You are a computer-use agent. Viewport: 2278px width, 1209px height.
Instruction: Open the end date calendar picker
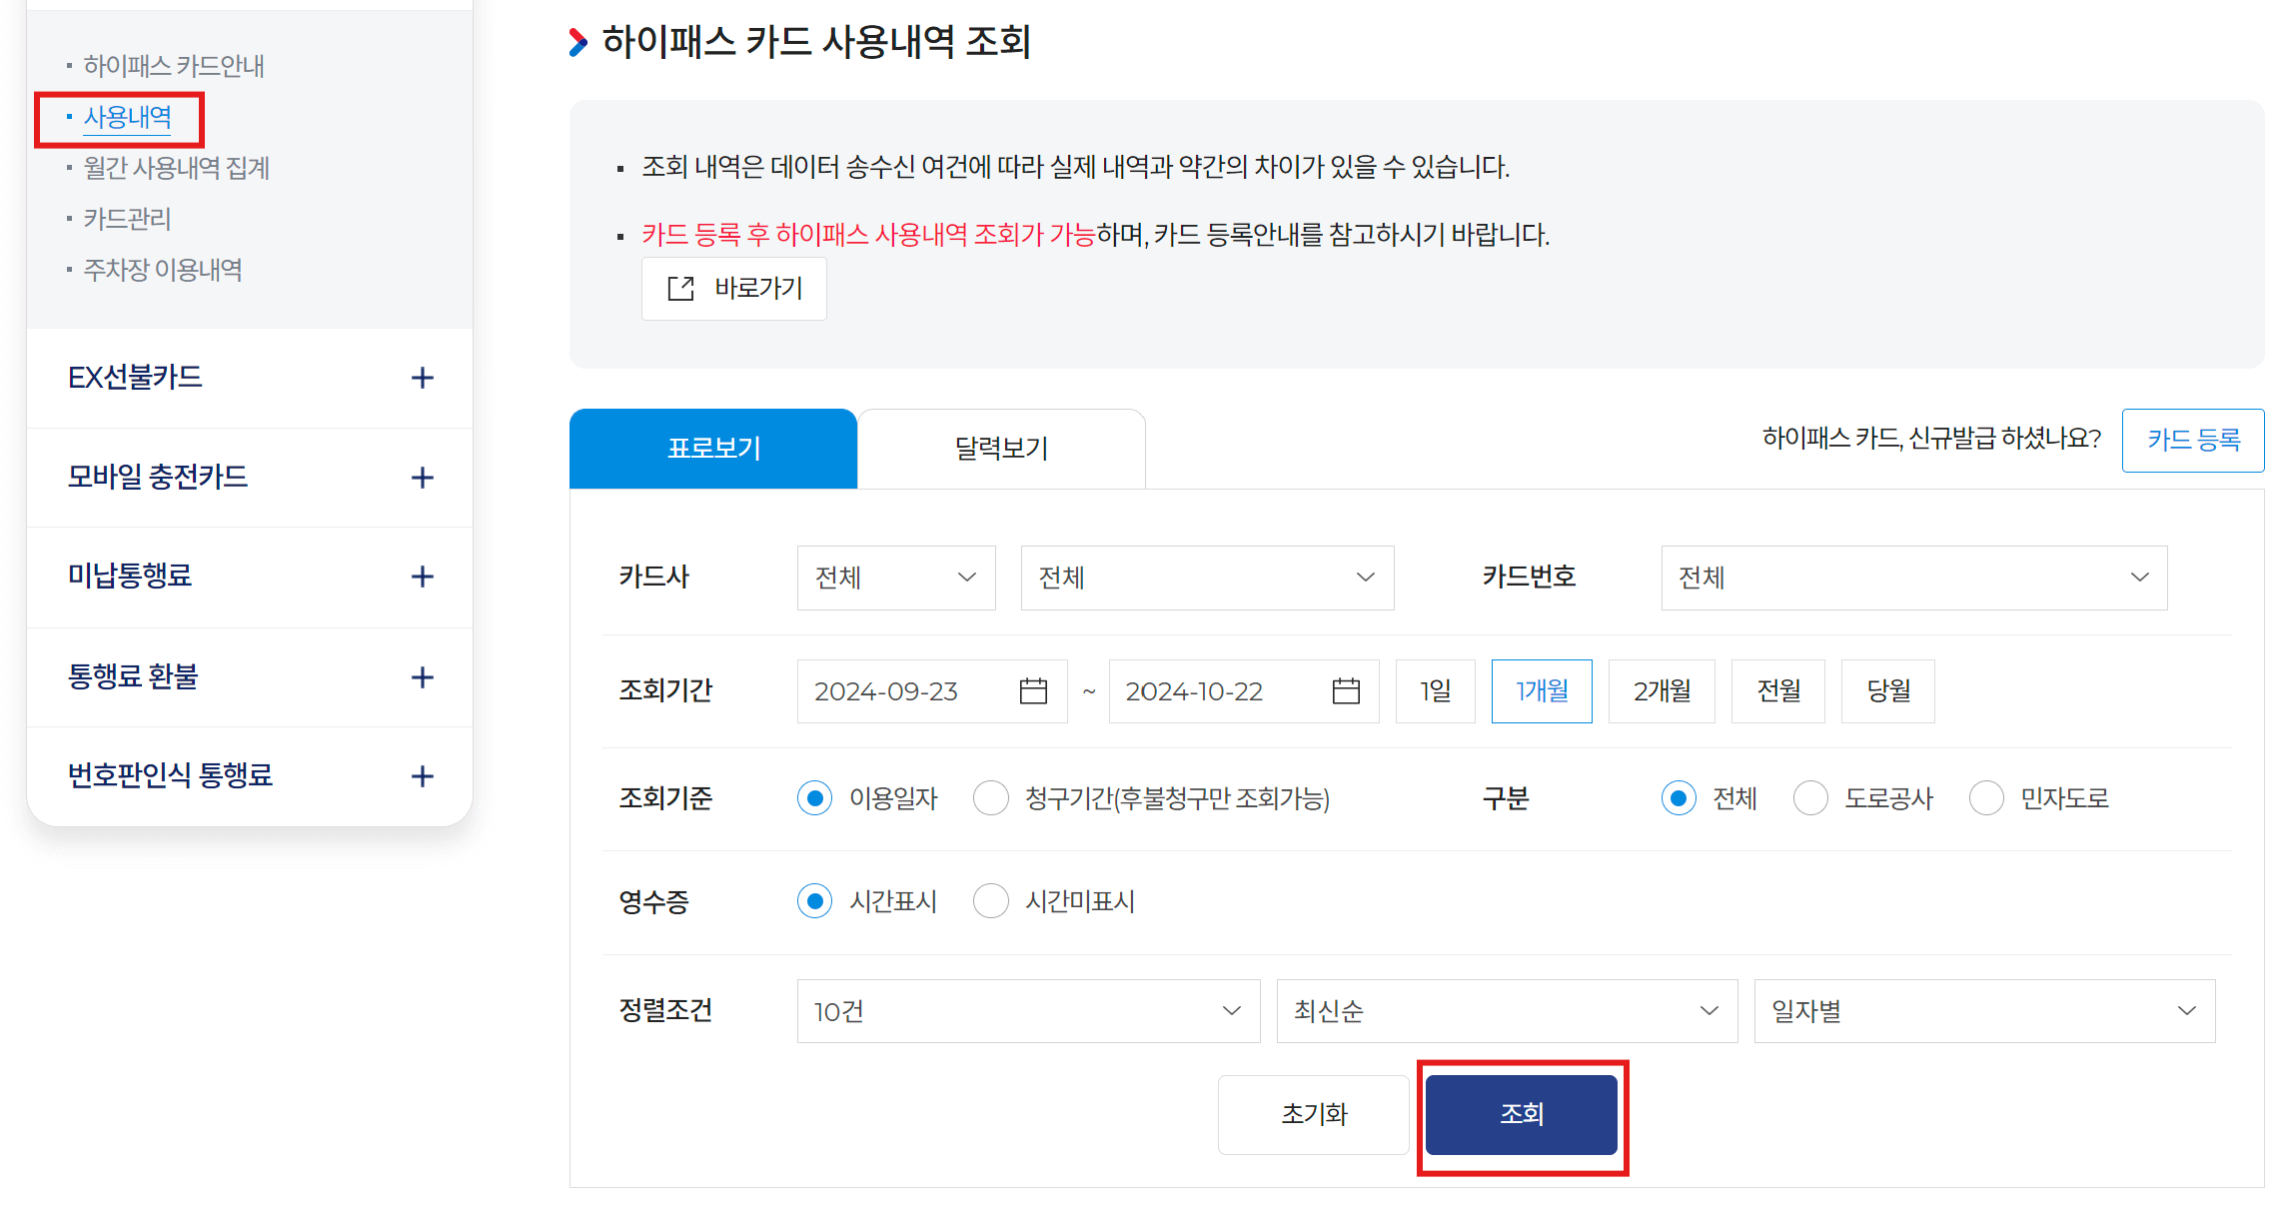click(x=1345, y=690)
